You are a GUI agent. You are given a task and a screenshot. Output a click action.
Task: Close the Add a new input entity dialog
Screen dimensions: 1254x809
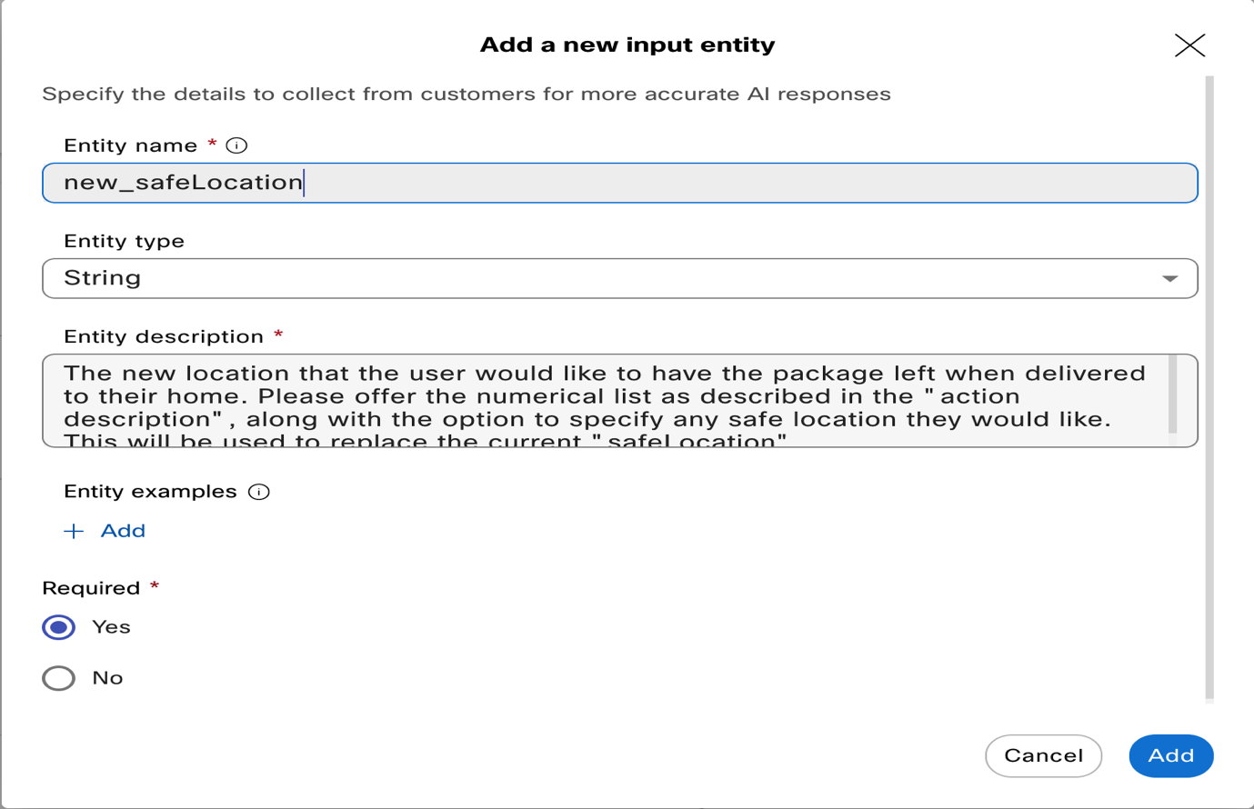point(1189,45)
